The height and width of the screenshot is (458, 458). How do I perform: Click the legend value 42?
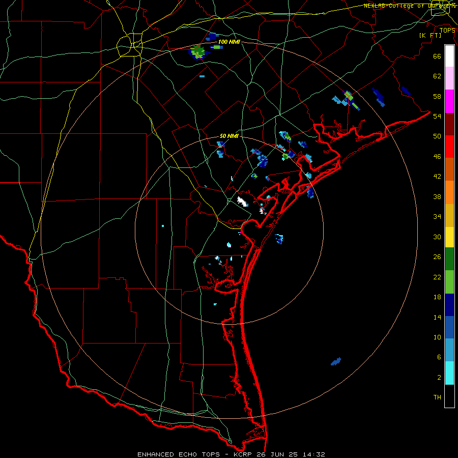click(x=437, y=177)
